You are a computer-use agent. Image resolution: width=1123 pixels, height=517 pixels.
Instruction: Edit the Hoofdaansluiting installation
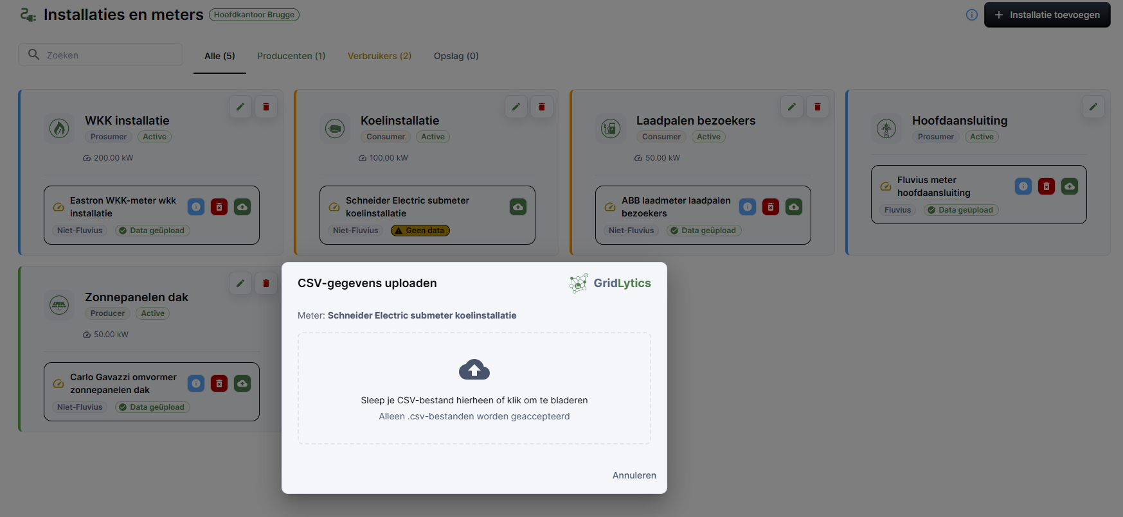click(x=1093, y=107)
